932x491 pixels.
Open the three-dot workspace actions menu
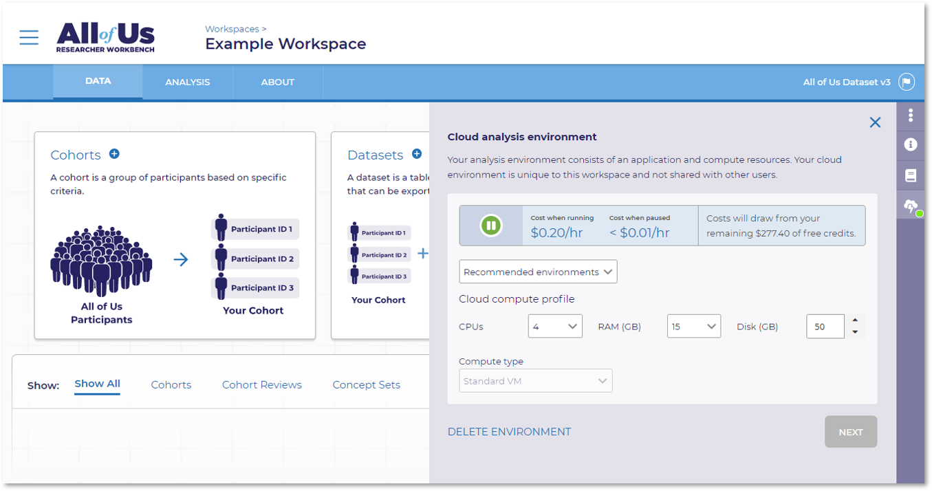tap(911, 116)
